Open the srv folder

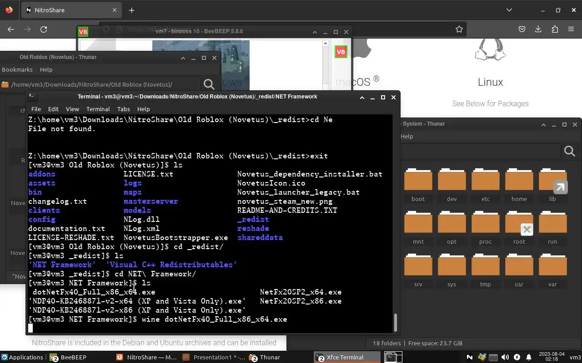[x=418, y=270]
